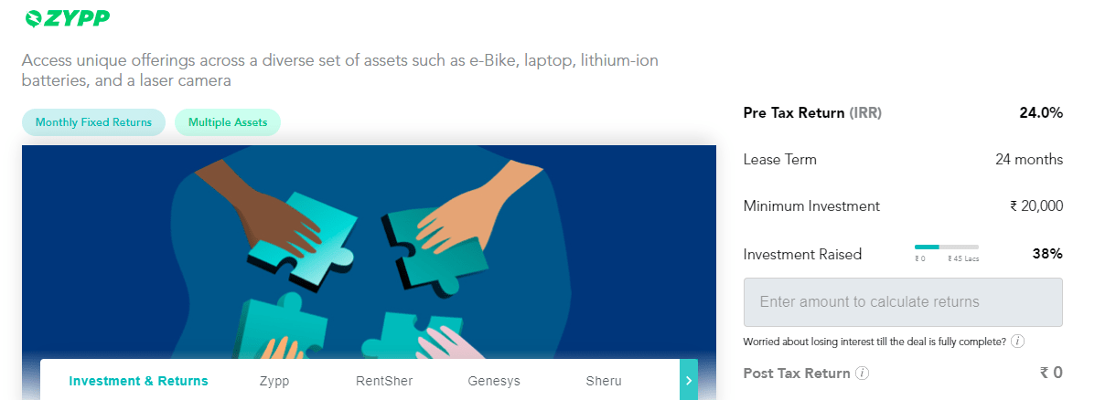Switch to the Investment & Returns tab
This screenshot has width=1116, height=400.
pos(138,381)
